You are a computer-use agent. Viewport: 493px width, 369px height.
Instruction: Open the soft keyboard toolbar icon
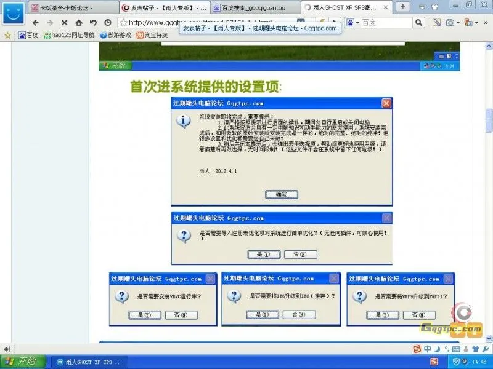455,349
